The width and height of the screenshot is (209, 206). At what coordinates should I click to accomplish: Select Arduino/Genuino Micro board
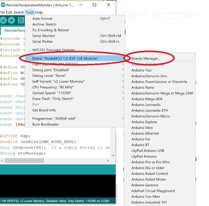coord(160,116)
